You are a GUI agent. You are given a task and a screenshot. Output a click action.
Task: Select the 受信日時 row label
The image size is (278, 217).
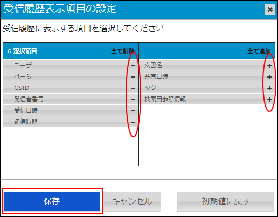click(26, 110)
